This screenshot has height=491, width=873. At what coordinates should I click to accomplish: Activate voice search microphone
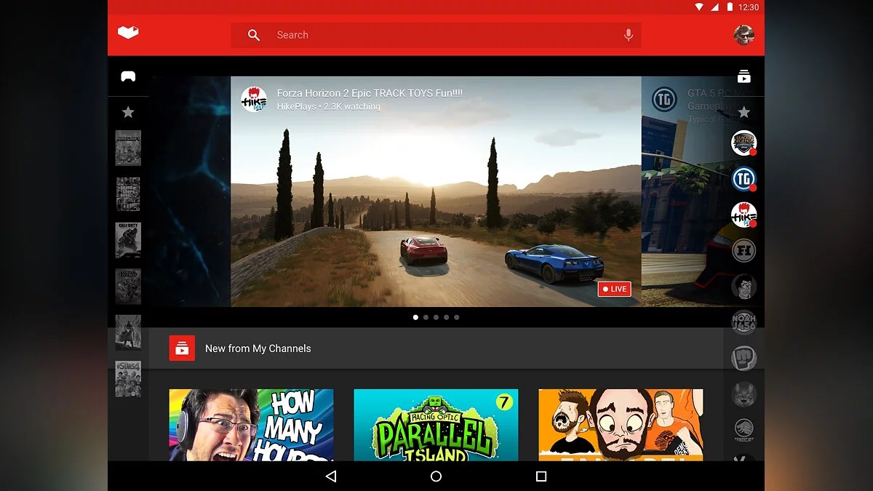pos(629,35)
